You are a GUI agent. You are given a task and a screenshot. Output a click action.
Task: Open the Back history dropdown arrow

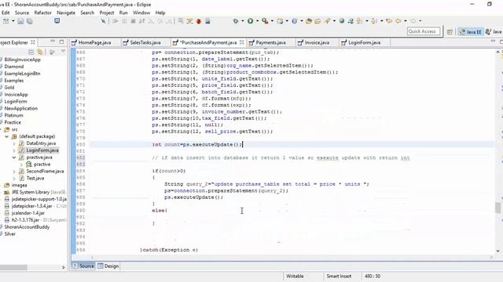[x=406, y=21]
